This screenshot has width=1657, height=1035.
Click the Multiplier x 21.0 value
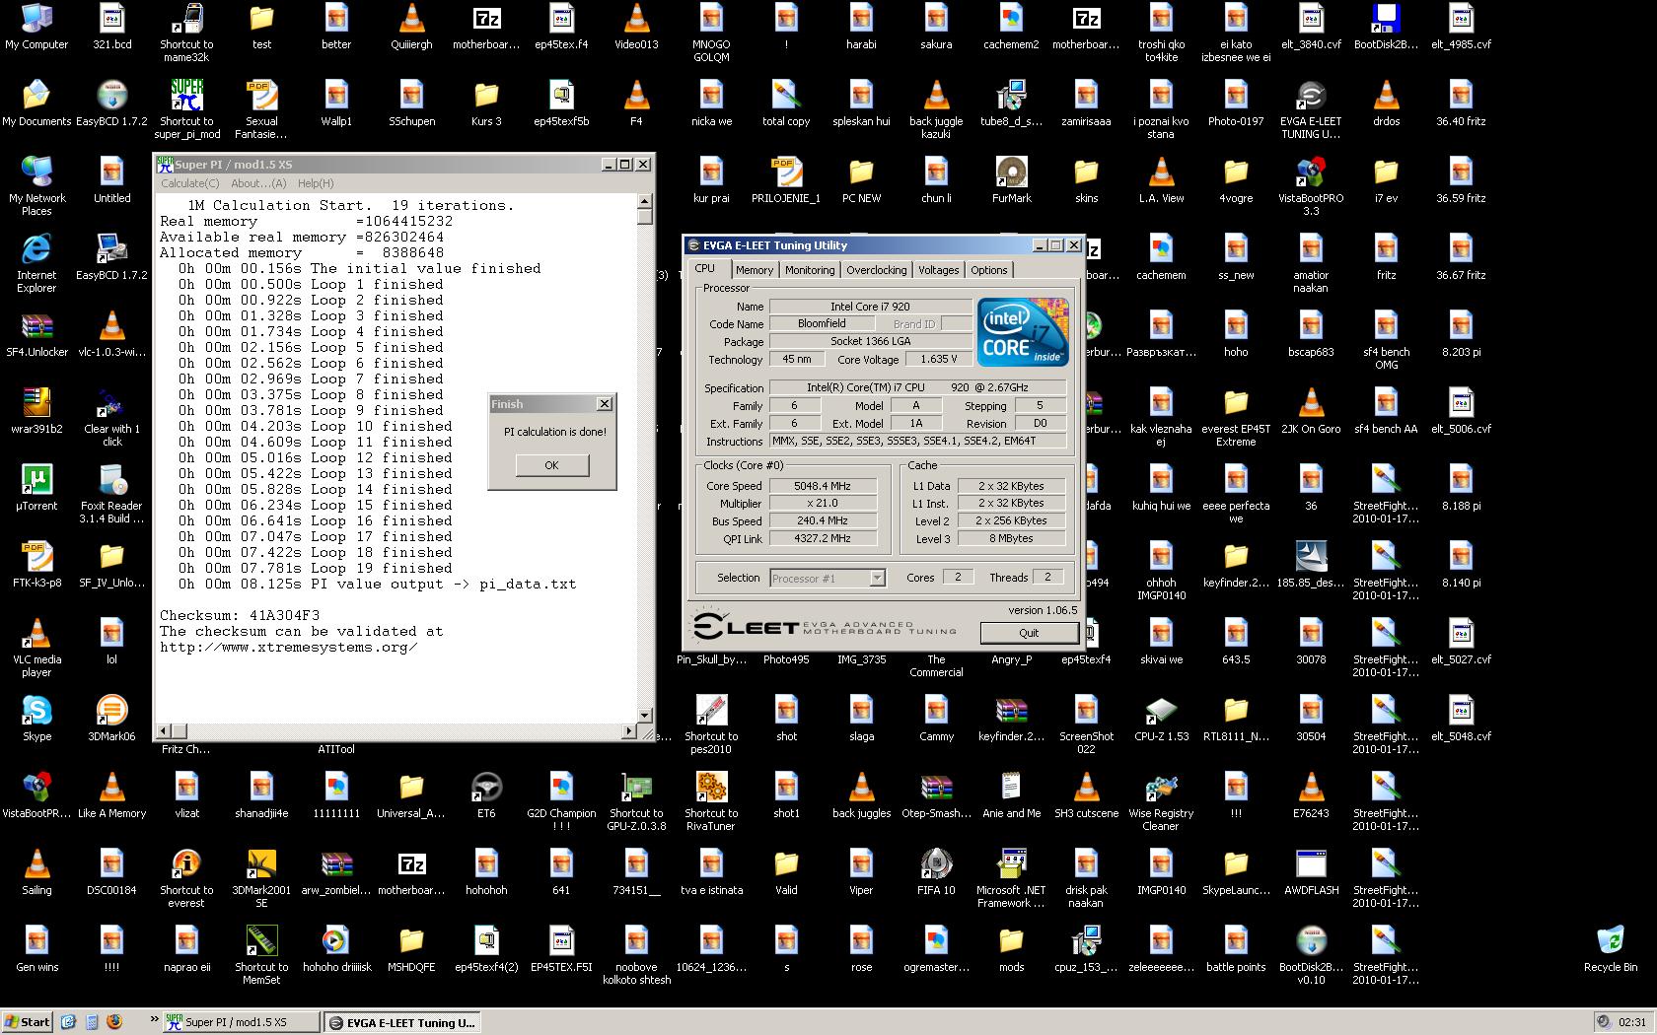click(x=823, y=503)
